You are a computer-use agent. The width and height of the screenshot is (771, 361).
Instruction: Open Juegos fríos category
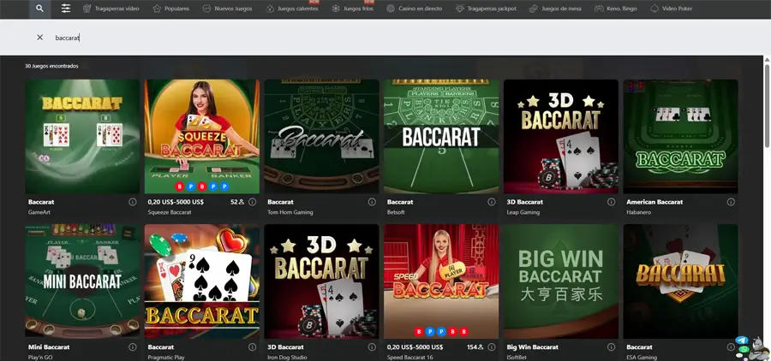coord(353,9)
